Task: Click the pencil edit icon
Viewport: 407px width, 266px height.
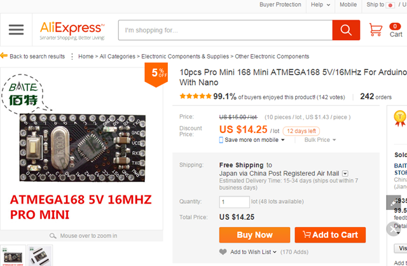Action: (x=394, y=202)
